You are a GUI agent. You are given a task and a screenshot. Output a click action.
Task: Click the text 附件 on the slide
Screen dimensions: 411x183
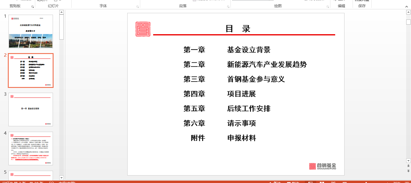(x=198, y=138)
